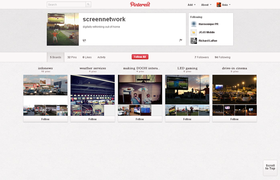Focus the Search input field
Screen dimensions: 280x180
66,5
